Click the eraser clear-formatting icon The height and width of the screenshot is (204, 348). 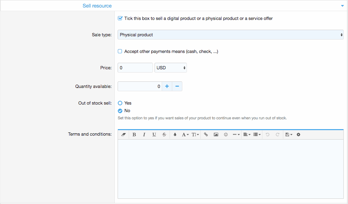point(124,135)
